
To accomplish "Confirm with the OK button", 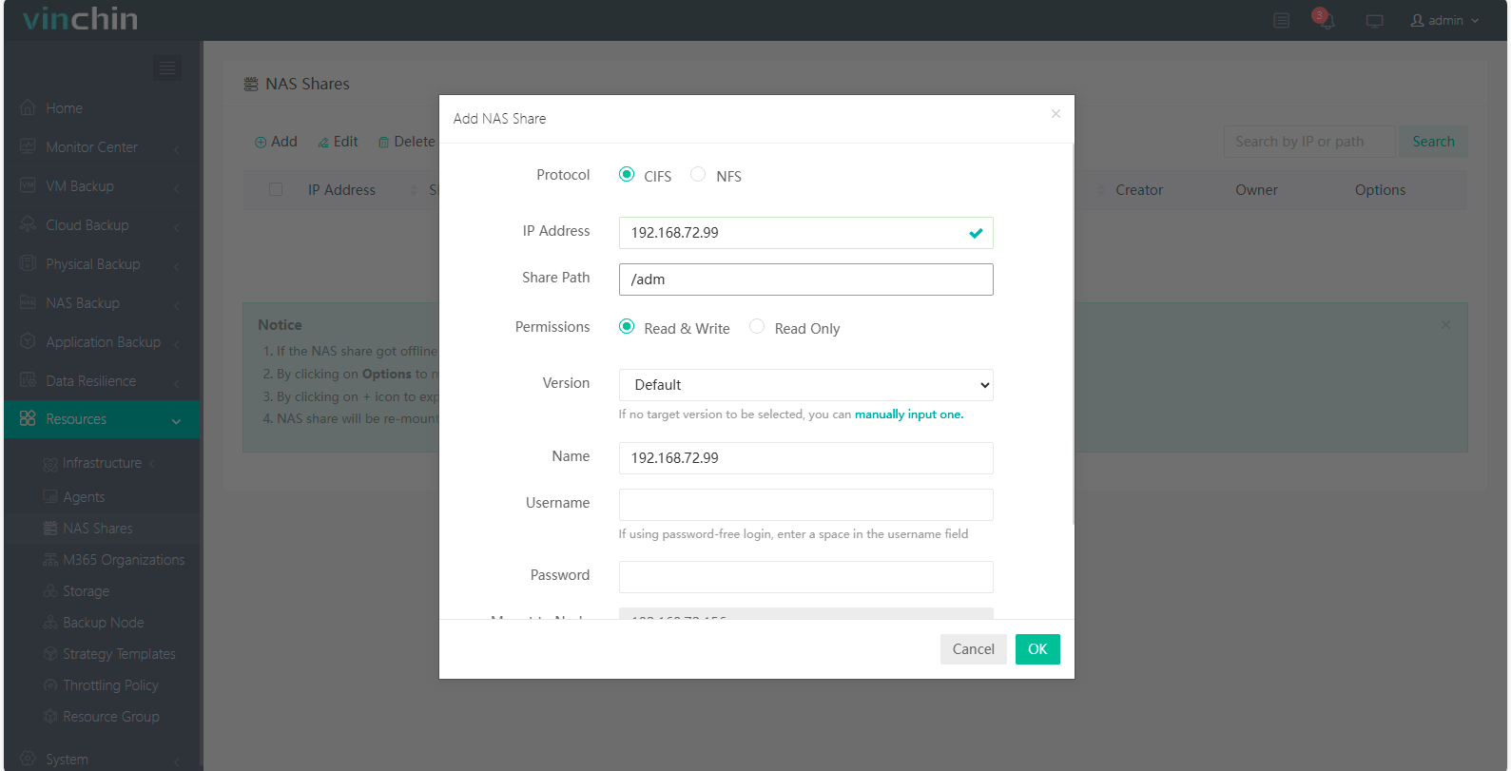I will 1037,649.
